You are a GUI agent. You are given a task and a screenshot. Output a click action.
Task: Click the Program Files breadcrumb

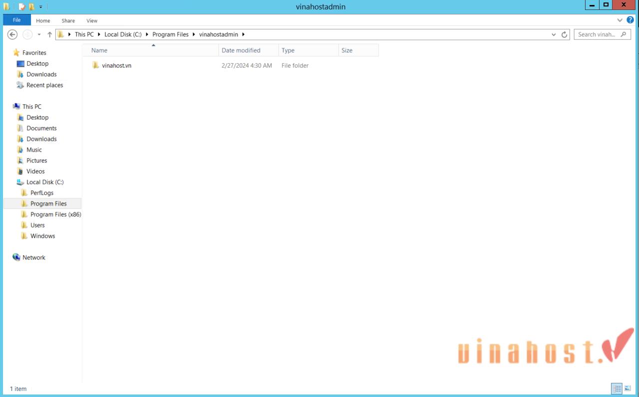point(170,34)
